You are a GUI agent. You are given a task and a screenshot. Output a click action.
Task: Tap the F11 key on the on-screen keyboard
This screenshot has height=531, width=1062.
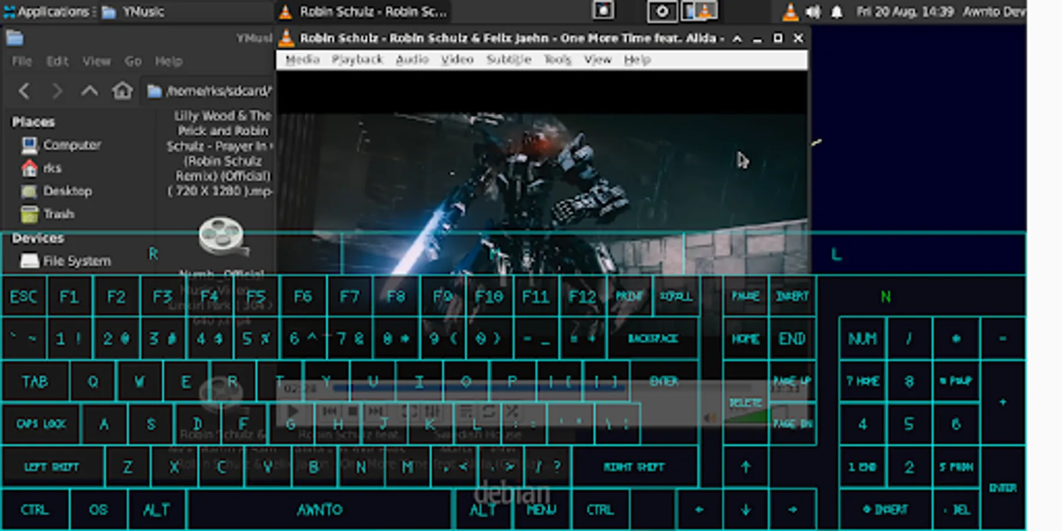tap(536, 296)
